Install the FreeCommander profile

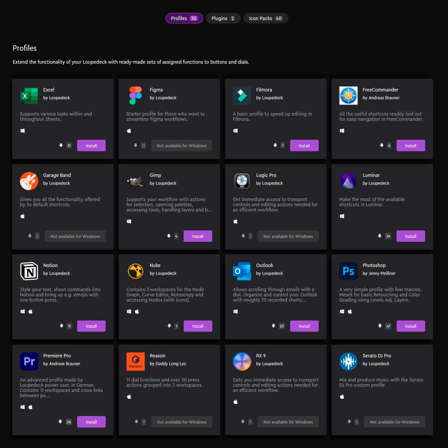point(411,146)
